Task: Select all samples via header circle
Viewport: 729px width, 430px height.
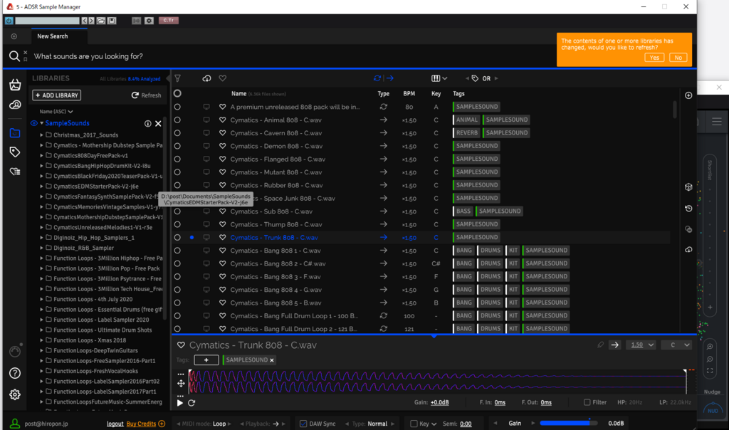Action: coord(177,93)
